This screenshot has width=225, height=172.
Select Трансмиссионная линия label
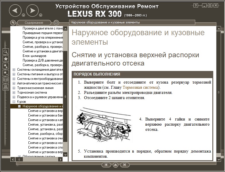click(35, 88)
